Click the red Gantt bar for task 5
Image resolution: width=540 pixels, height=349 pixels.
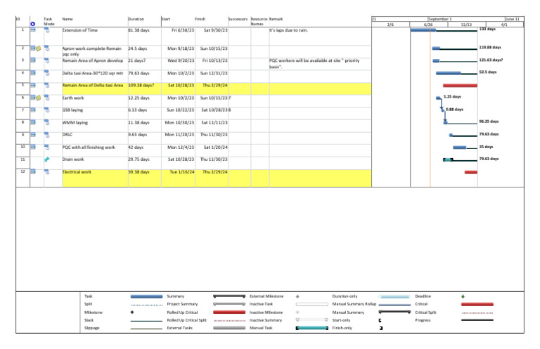click(x=460, y=85)
